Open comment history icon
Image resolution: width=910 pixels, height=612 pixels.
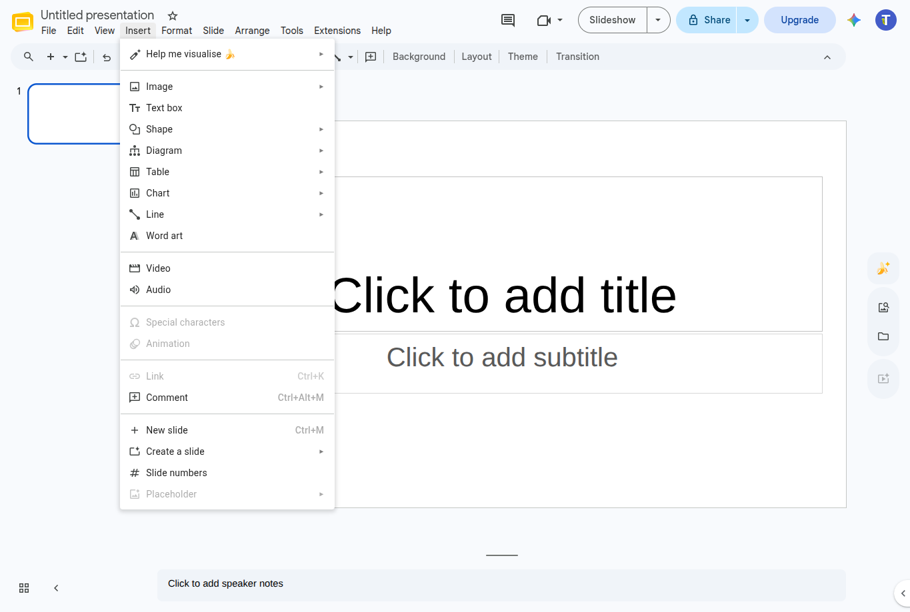click(x=508, y=20)
